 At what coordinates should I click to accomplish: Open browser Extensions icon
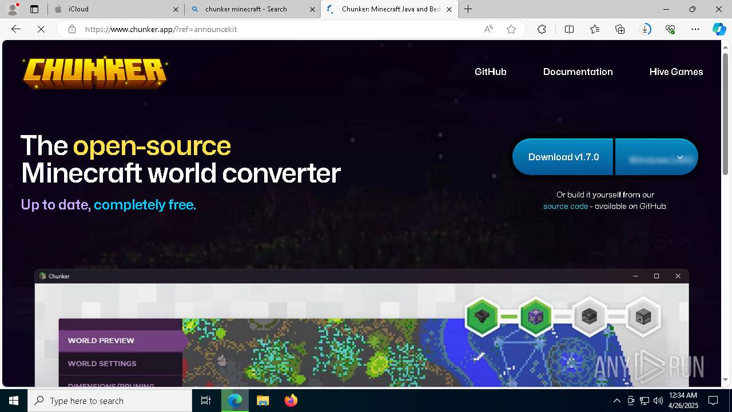point(542,29)
